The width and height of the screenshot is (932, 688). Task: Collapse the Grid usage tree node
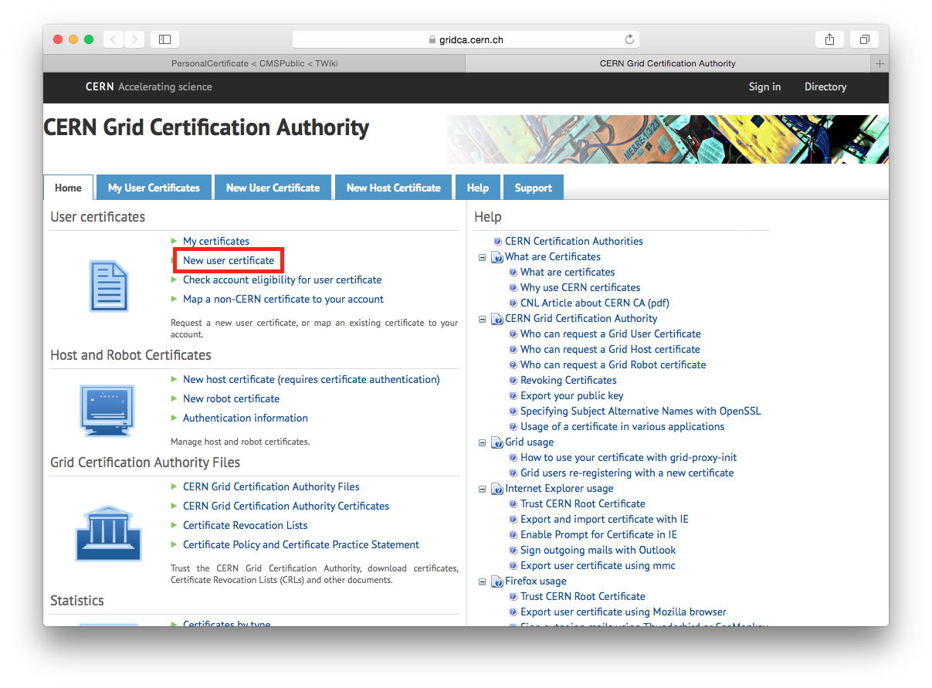click(x=483, y=442)
